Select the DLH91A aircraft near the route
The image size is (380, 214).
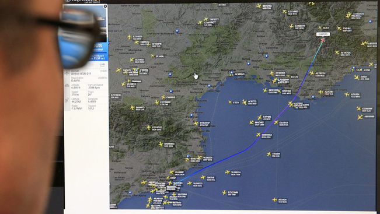click(x=276, y=122)
